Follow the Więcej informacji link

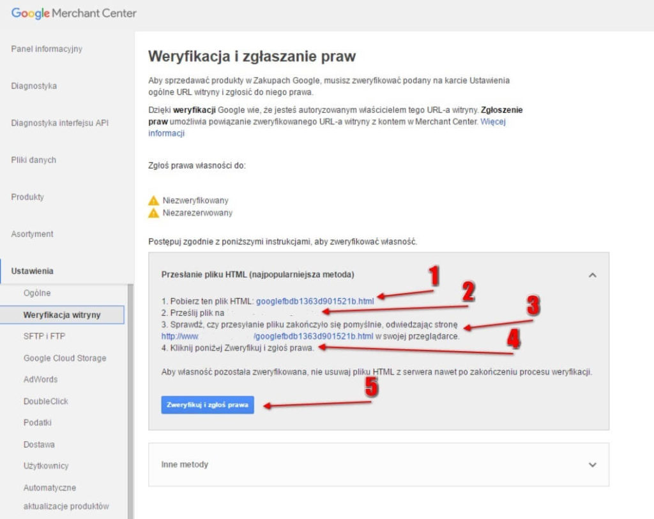pos(492,122)
